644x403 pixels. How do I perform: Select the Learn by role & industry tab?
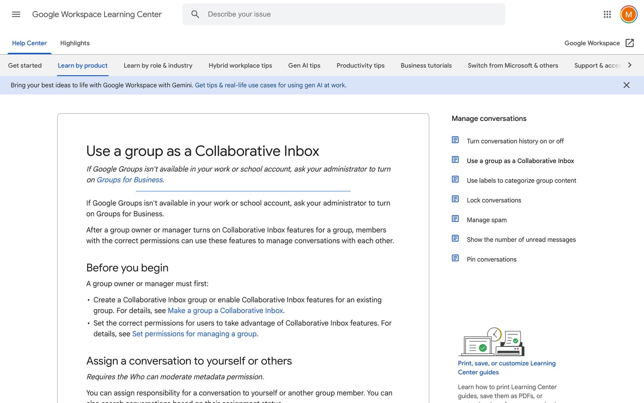[x=158, y=65]
